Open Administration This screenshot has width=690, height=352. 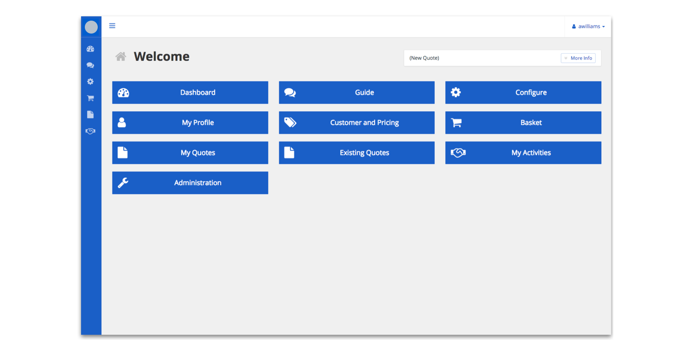point(190,183)
